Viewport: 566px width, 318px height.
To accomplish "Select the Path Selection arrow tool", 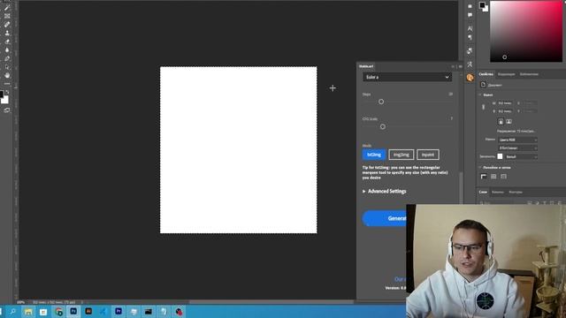I will click(x=7, y=67).
